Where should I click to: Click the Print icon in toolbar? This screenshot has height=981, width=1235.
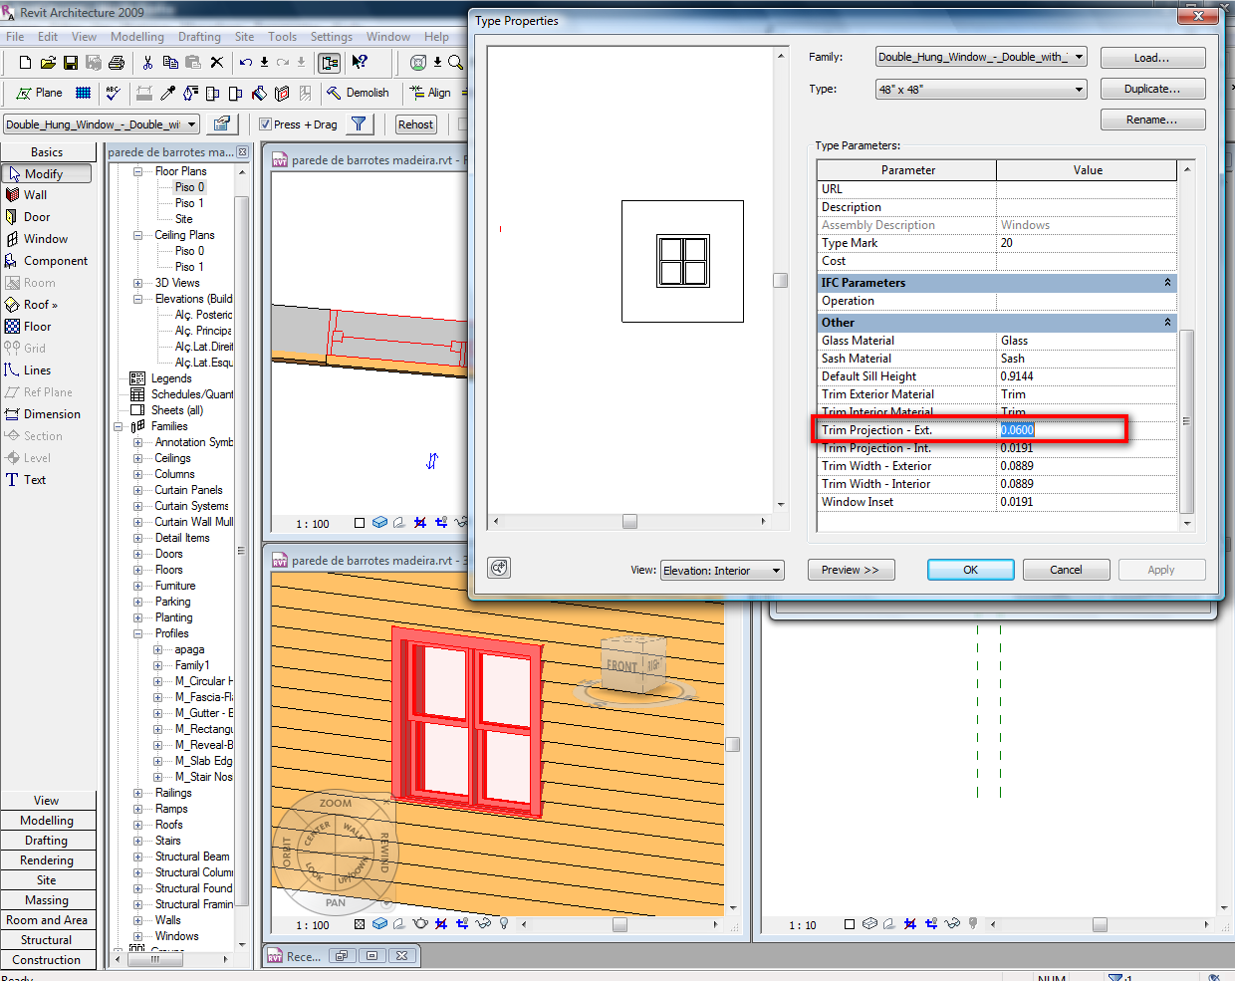click(x=117, y=63)
